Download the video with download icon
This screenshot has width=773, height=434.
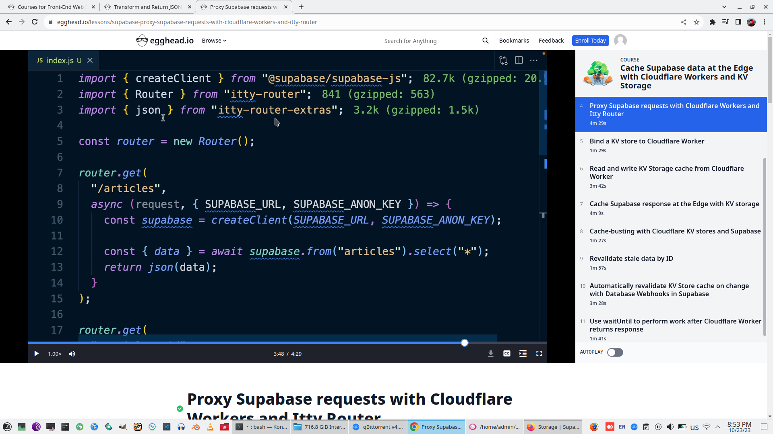(490, 354)
